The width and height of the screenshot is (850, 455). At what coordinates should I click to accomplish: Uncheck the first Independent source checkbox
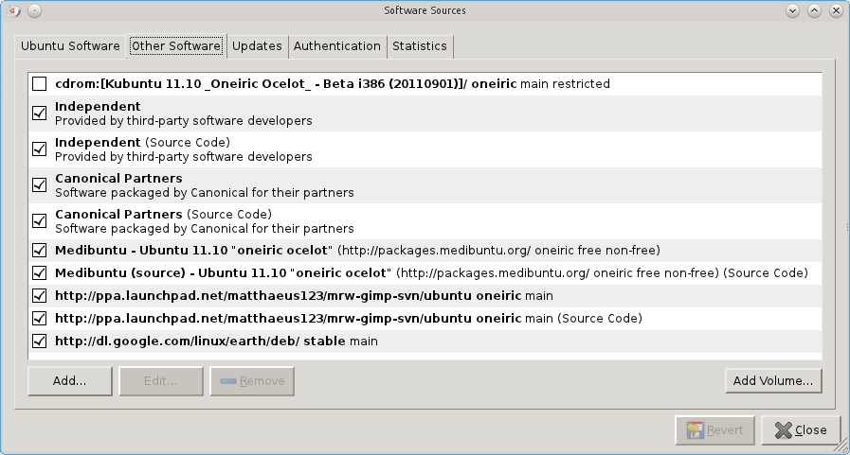[40, 114]
